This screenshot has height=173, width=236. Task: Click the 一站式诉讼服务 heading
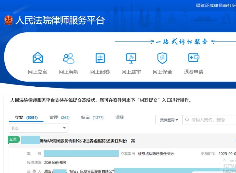pos(182,42)
